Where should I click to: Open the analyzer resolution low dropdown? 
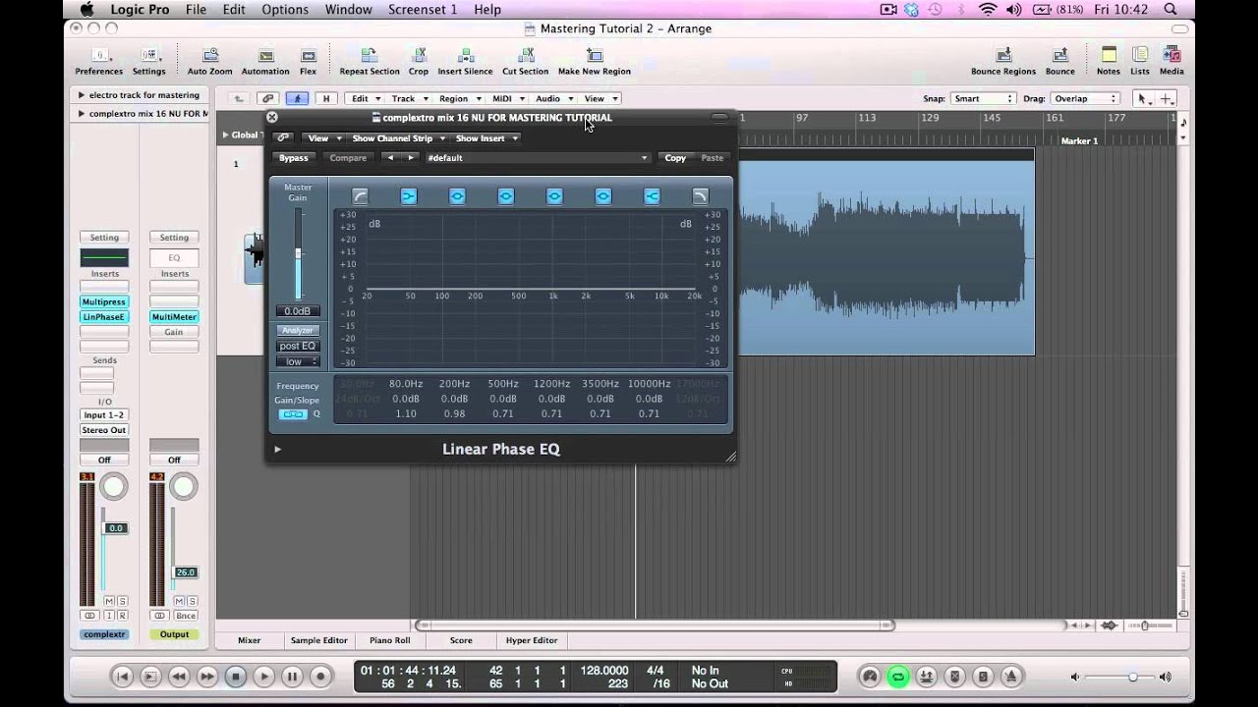pos(298,362)
